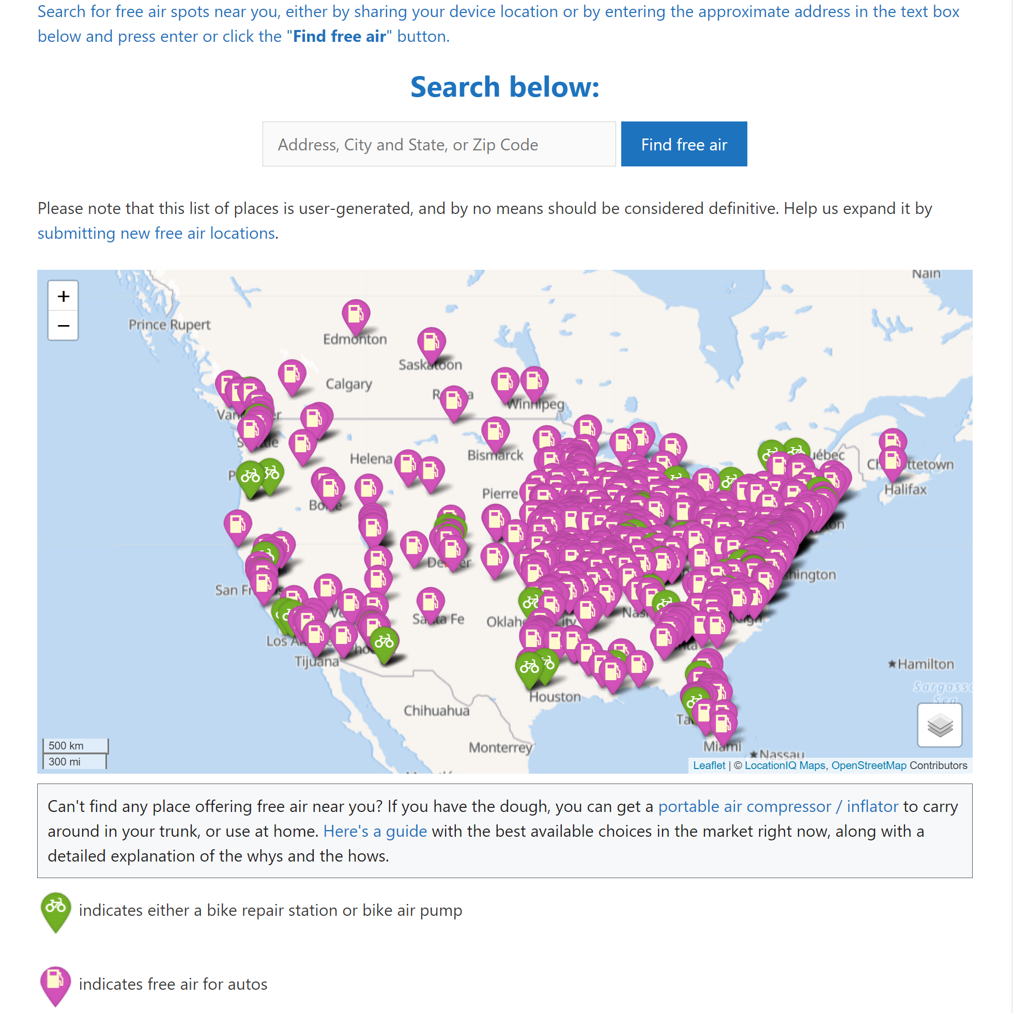Viewport: 1013px width, 1013px height.
Task: Open the map layers control
Action: pyautogui.click(x=939, y=726)
